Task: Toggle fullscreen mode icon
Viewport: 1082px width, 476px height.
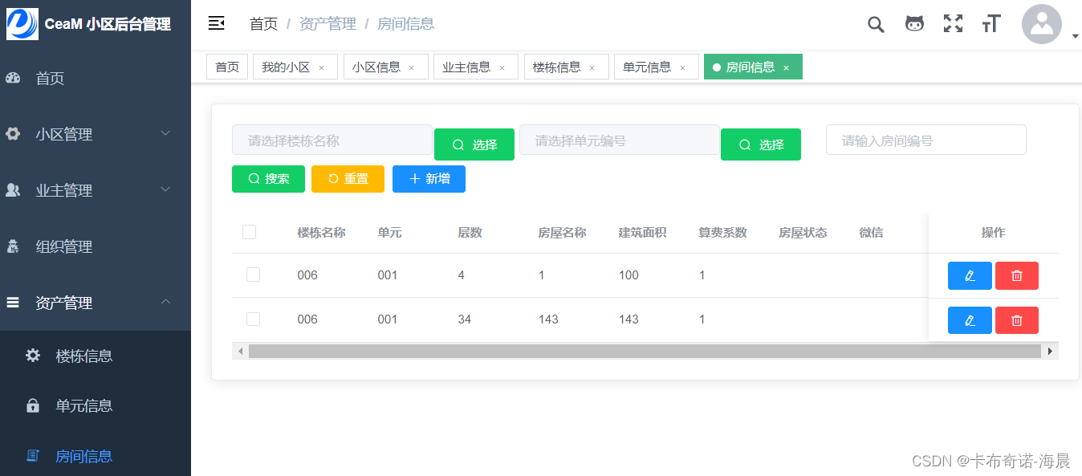Action: pyautogui.click(x=953, y=23)
